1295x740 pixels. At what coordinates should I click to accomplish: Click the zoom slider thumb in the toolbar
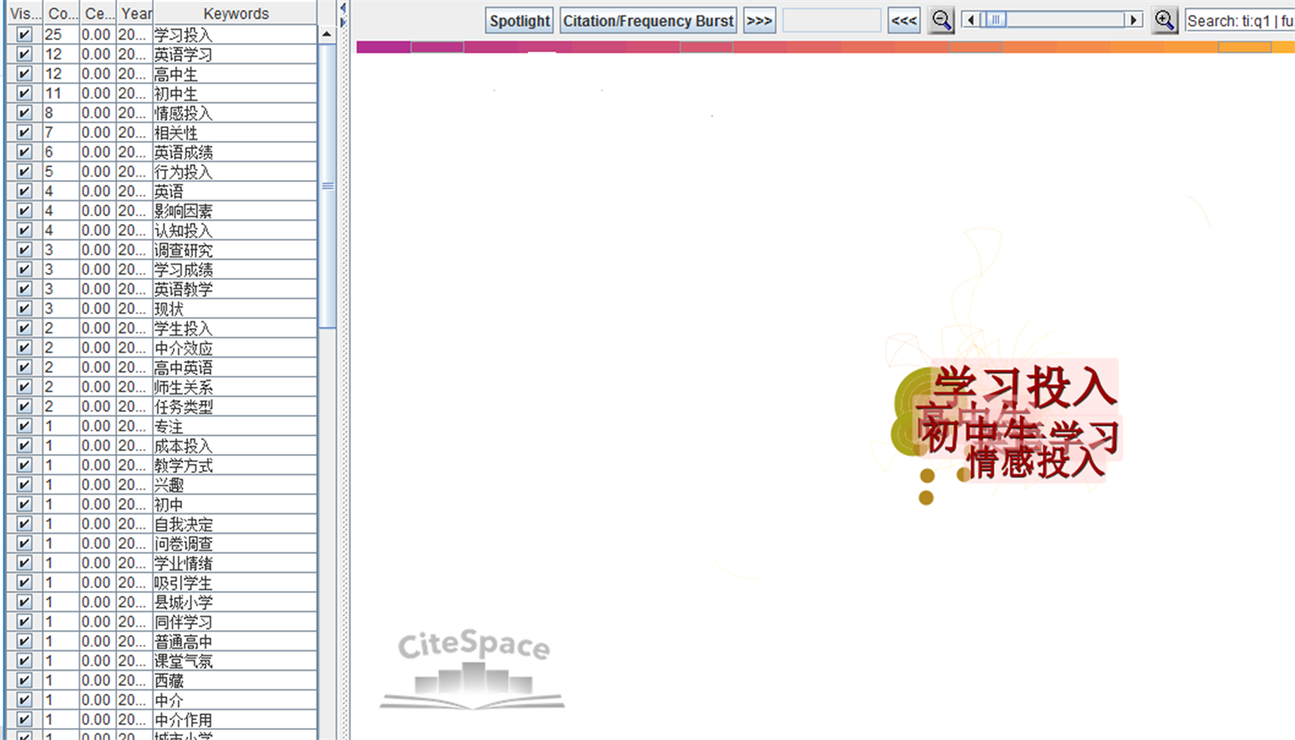pyautogui.click(x=995, y=20)
